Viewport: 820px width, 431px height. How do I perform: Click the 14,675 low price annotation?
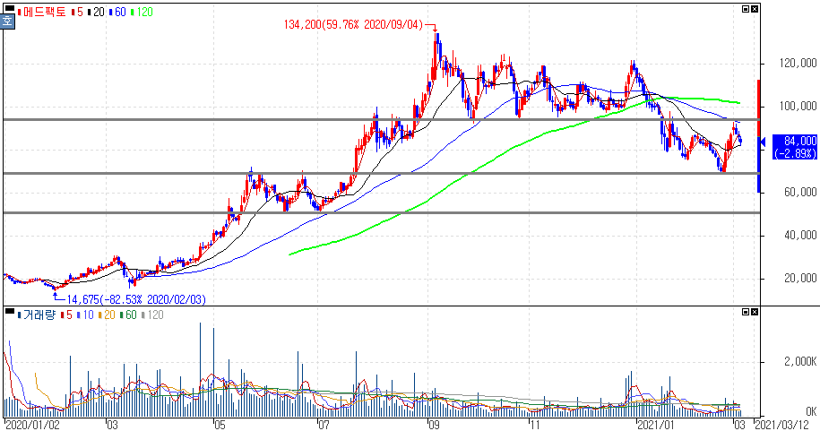click(136, 299)
